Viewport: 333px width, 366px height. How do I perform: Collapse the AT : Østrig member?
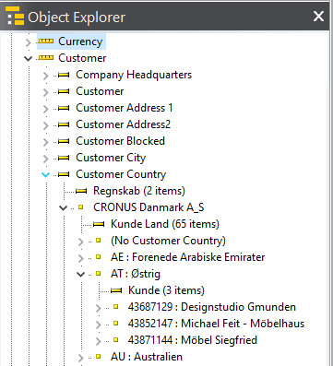coord(80,274)
